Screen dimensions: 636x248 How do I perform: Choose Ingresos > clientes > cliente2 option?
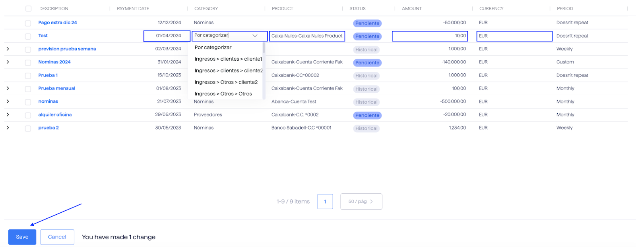pyautogui.click(x=225, y=71)
